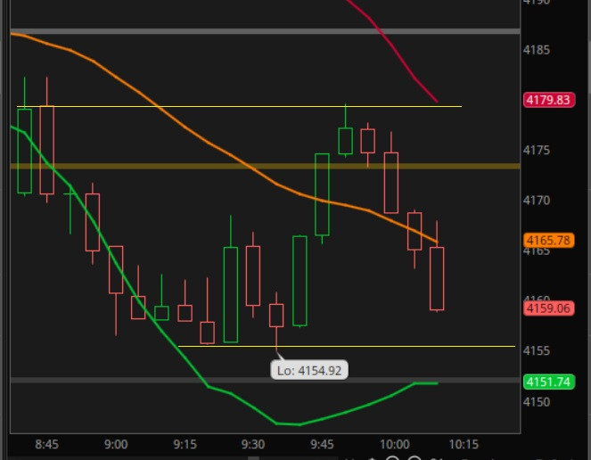The height and width of the screenshot is (460, 591).
Task: Click the 4185 price axis label
Action: (x=537, y=50)
